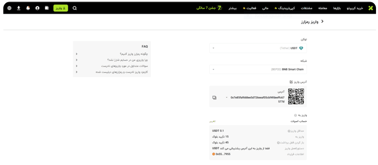Click the info icon beside واریز به heading

pyautogui.click(x=295, y=115)
